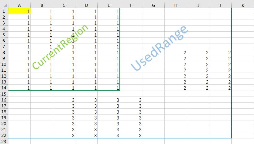The image size is (254, 144).
Task: Select cell C12 containing 1
Action: (x=64, y=76)
